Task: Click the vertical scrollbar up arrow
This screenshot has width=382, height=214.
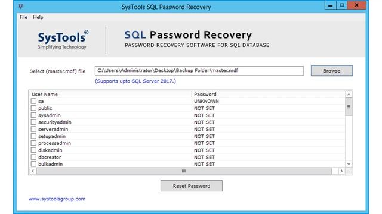Action: click(349, 95)
